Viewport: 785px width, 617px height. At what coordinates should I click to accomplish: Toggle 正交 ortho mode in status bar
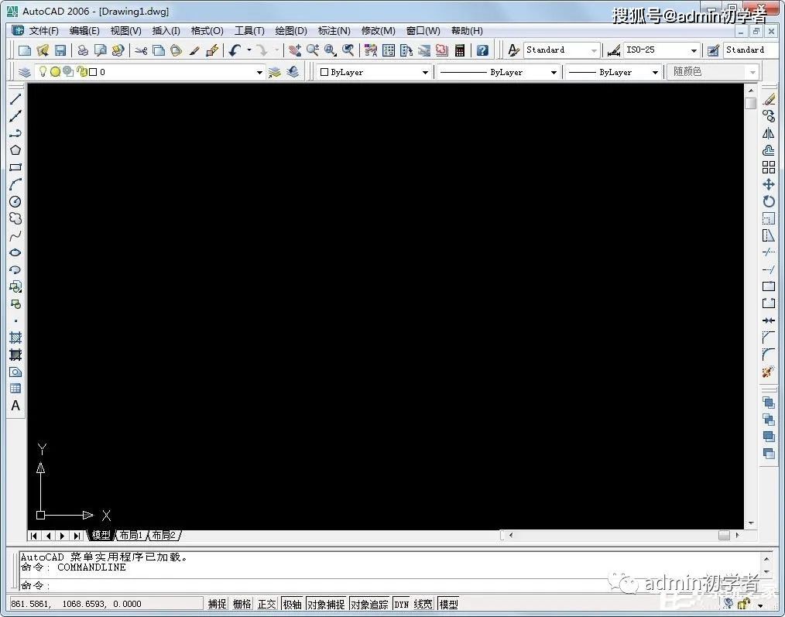(x=266, y=604)
